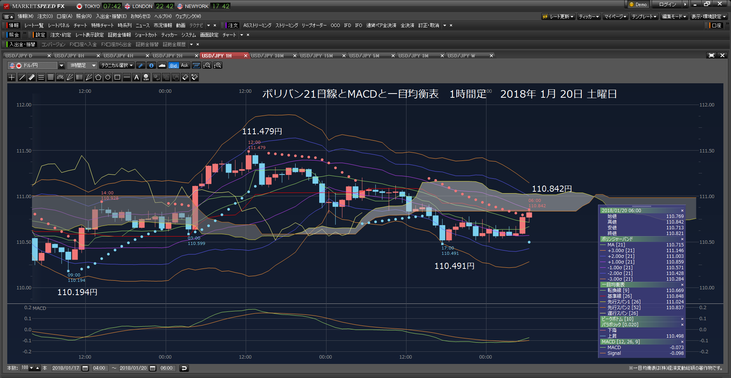Switch to the USD/JPY 4H chart tab
Screen dimensions: 731x378
[124, 56]
